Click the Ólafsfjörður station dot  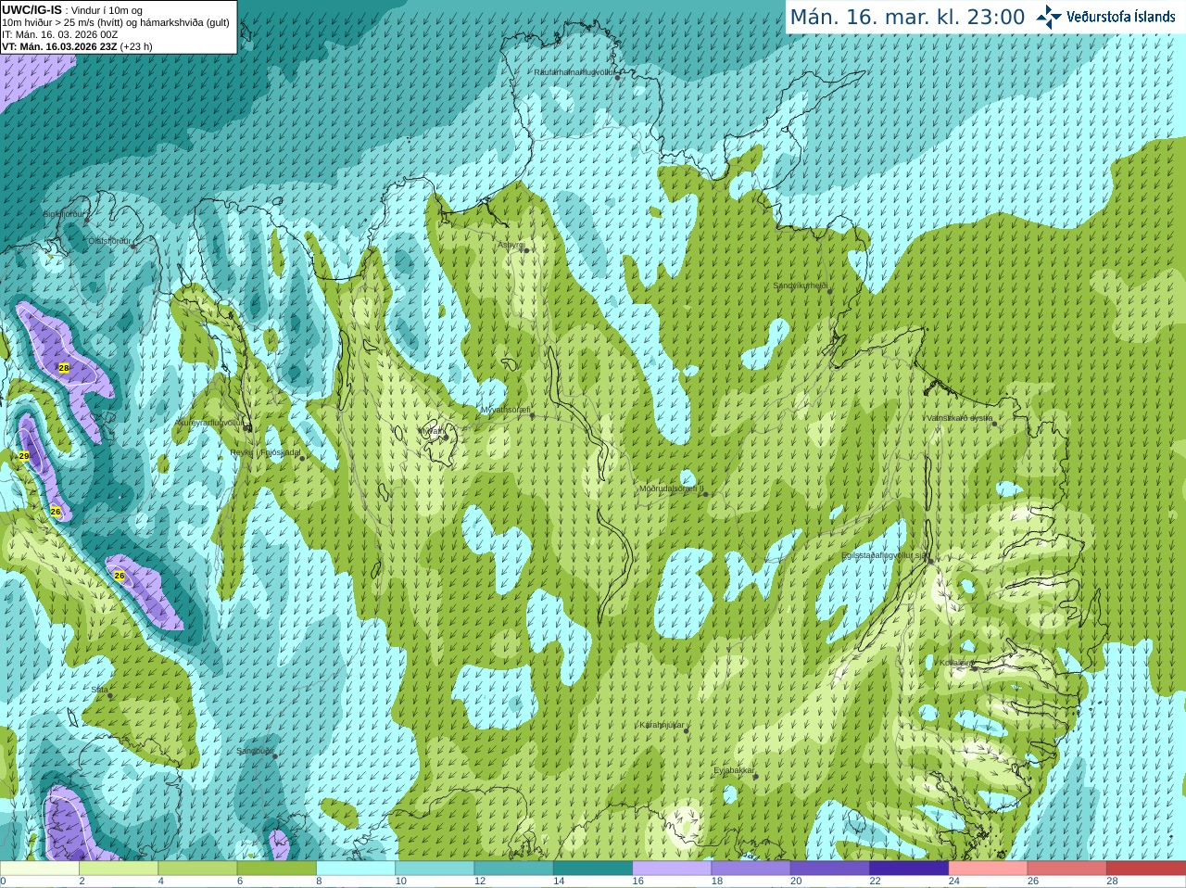coord(133,246)
